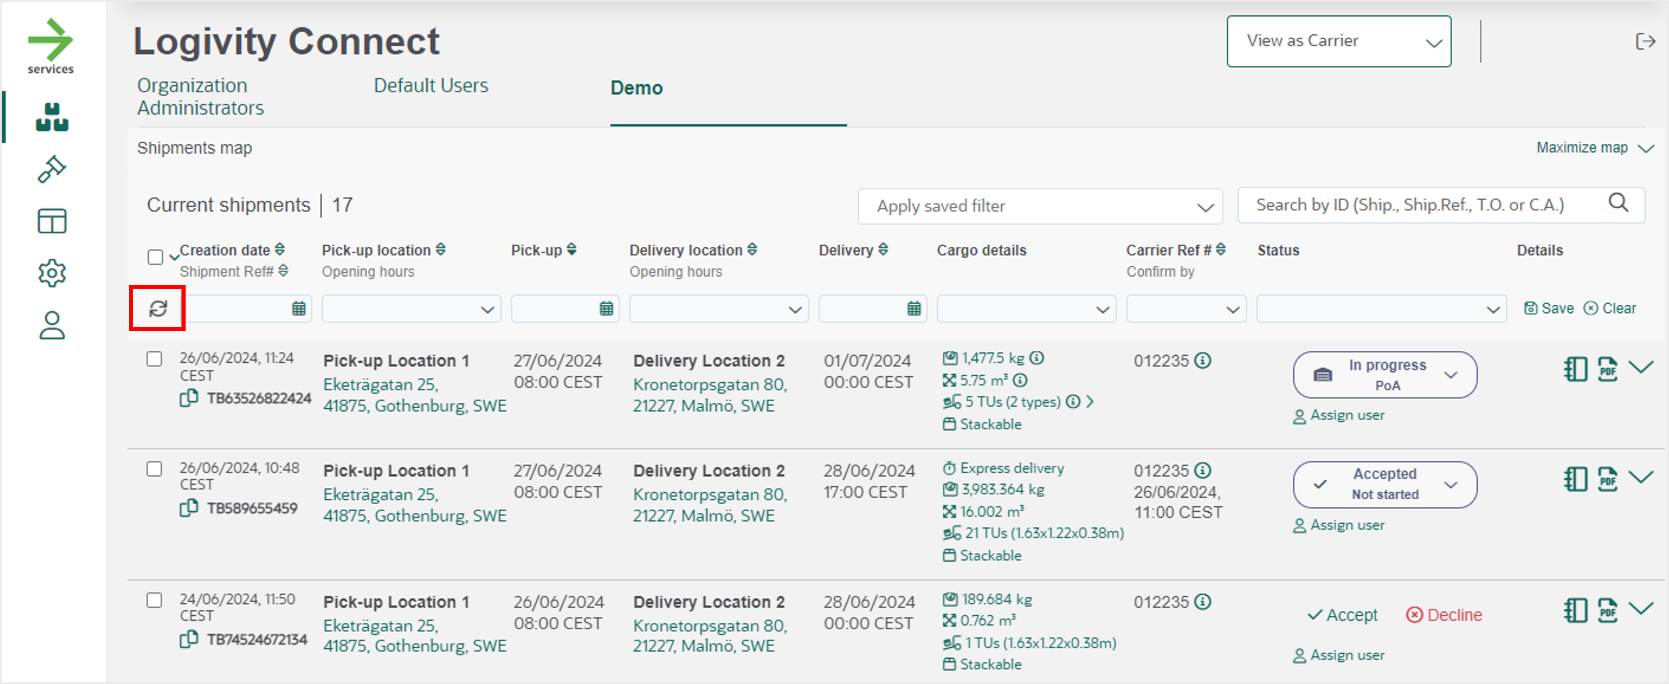
Task: Click Maximize map link
Action: click(1595, 148)
